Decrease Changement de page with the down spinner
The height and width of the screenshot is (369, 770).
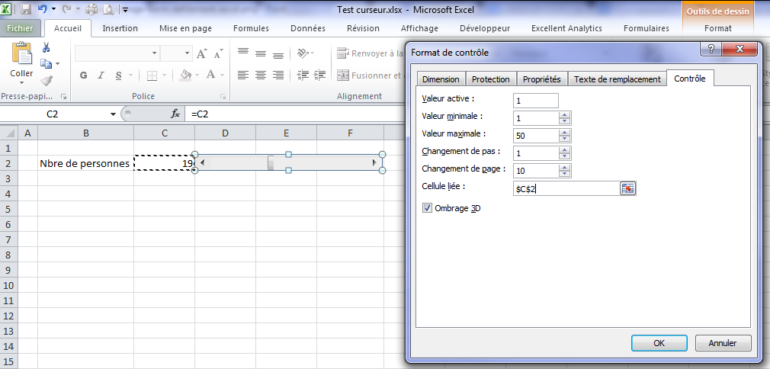coord(564,174)
